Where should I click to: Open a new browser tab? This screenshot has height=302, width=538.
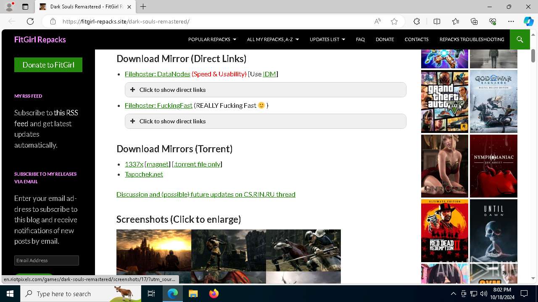point(143,7)
